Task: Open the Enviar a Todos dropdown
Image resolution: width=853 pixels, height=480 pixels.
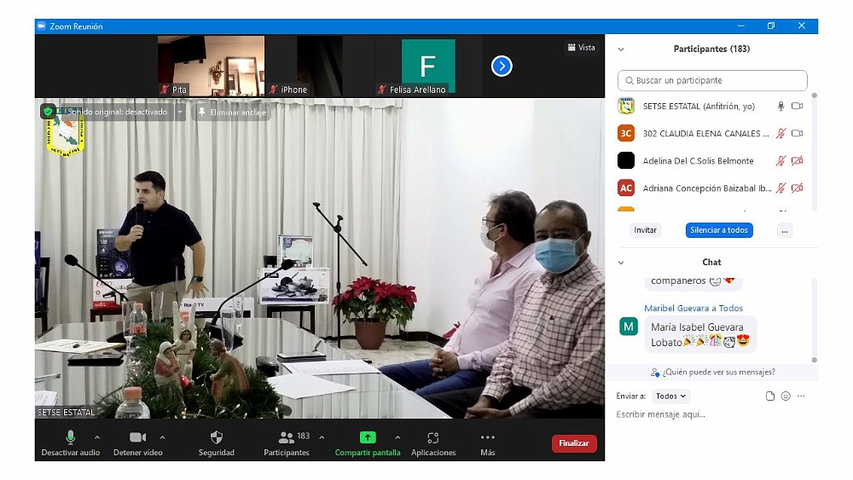Action: point(671,396)
